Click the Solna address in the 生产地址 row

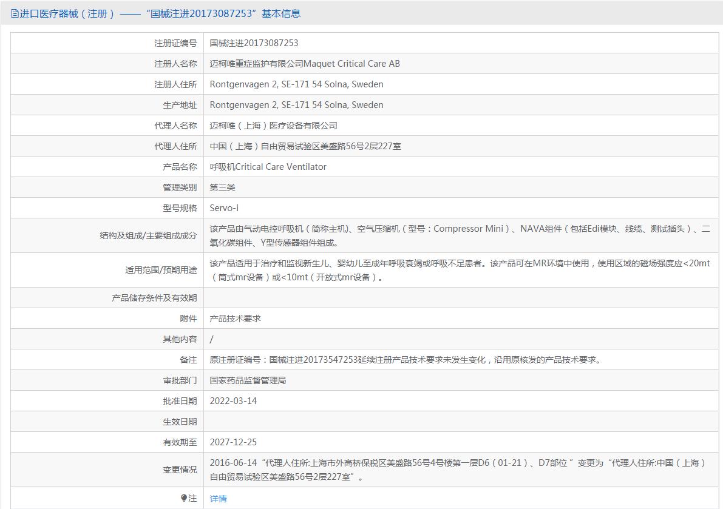[296, 105]
